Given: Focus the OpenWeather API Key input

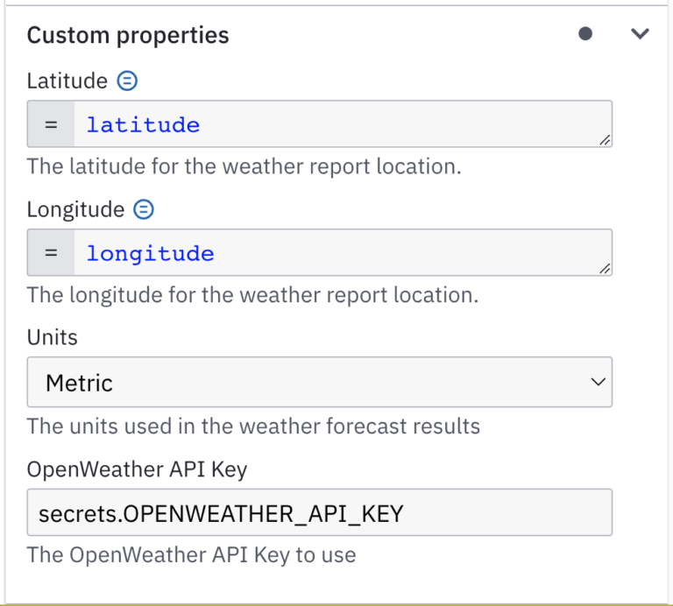Looking at the screenshot, I should click(319, 513).
